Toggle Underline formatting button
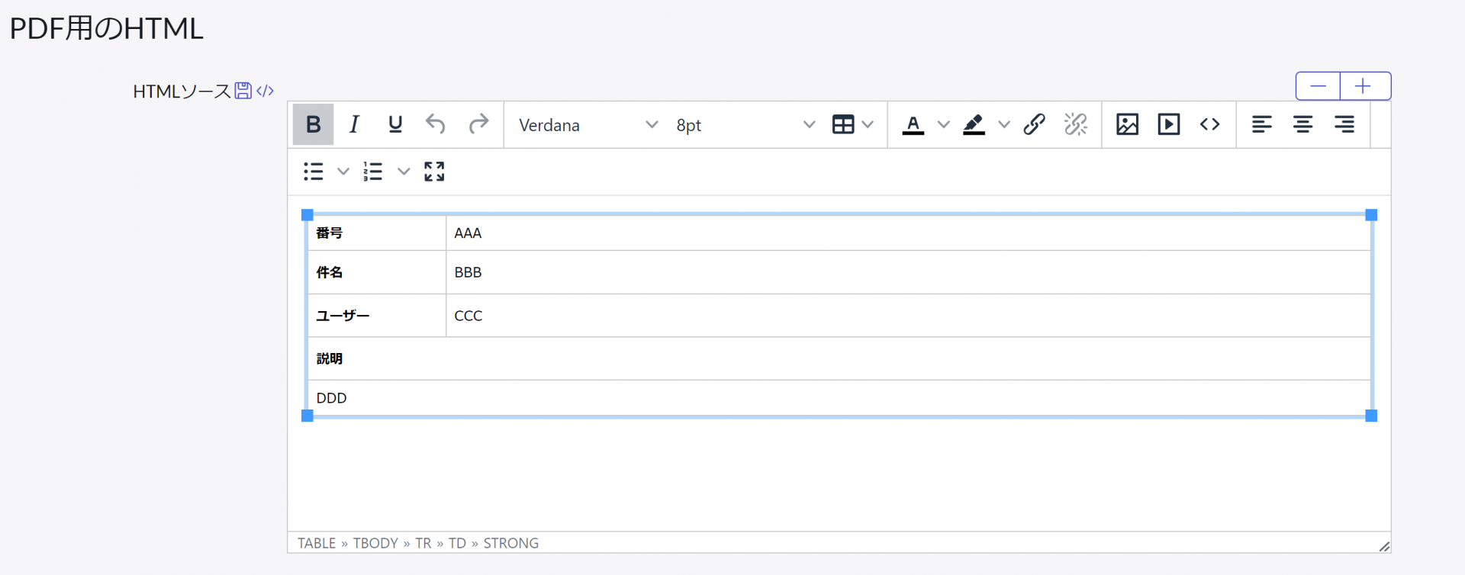 (395, 124)
